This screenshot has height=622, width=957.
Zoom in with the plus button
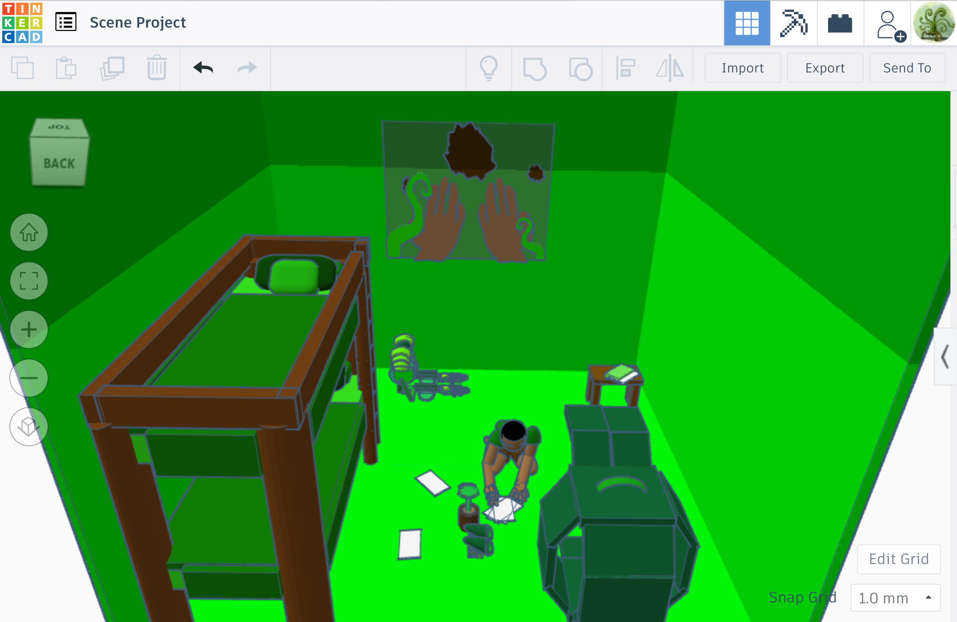[29, 329]
